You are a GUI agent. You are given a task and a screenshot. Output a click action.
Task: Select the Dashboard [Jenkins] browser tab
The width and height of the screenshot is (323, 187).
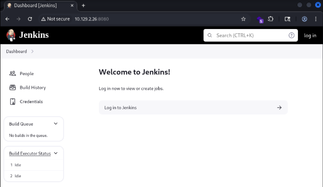point(41,6)
